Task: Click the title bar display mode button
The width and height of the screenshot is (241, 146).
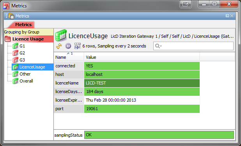Action: pos(186,4)
